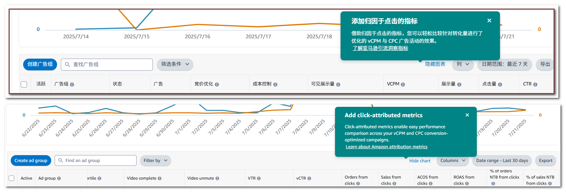Click the Export button

[x=546, y=161]
